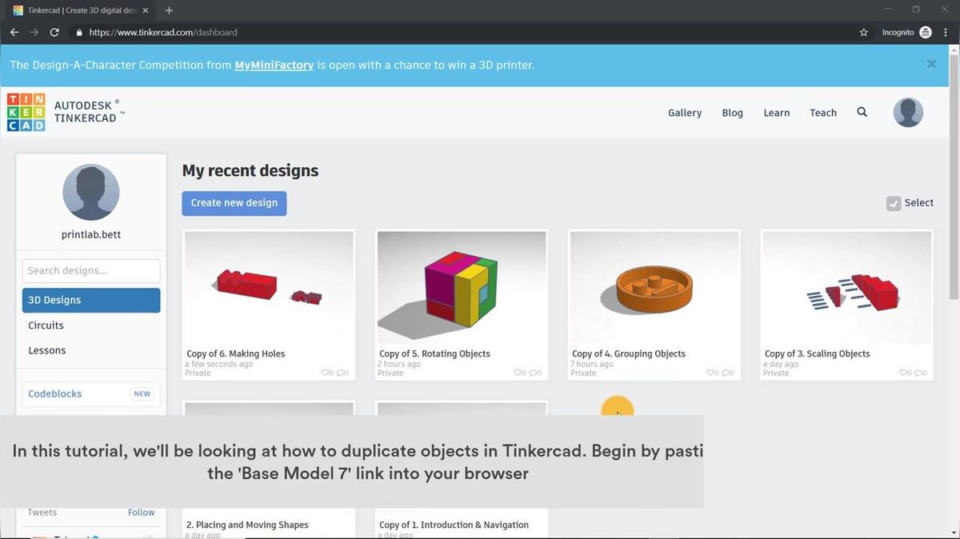Open the user avatar in top navigation
This screenshot has height=539, width=960.
click(908, 113)
